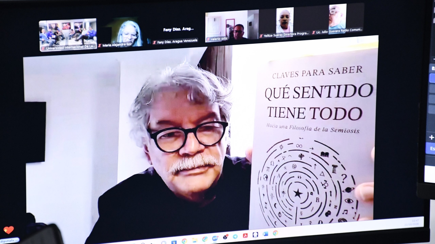Open Adobe Acrobat in the taskbar

(245, 235)
